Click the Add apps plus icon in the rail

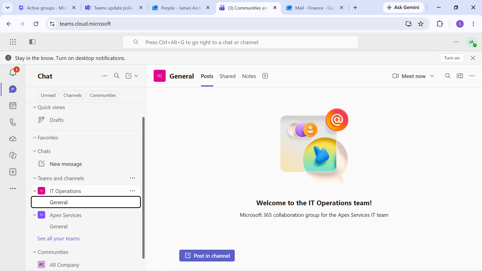point(13,172)
